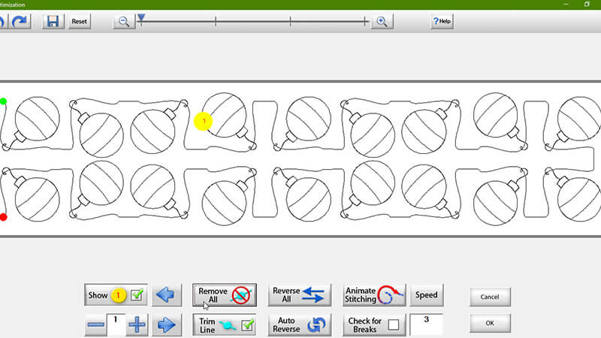This screenshot has width=601, height=338.
Task: Click the blue left arrow button
Action: pos(167,295)
